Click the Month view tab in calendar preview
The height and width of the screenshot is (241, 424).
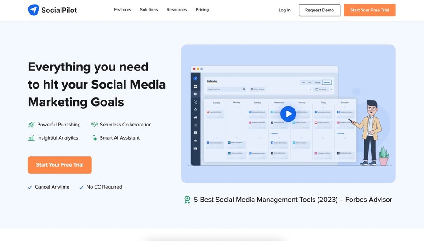click(x=327, y=82)
